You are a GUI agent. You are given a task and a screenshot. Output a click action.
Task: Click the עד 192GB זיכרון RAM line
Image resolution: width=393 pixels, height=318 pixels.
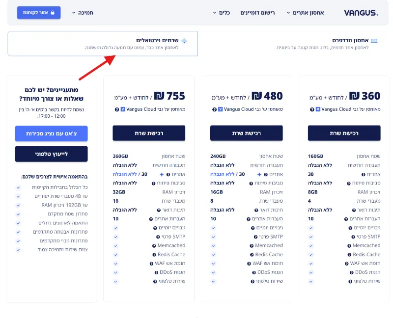pos(64,205)
